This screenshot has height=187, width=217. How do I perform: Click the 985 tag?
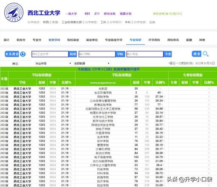click(x=87, y=14)
